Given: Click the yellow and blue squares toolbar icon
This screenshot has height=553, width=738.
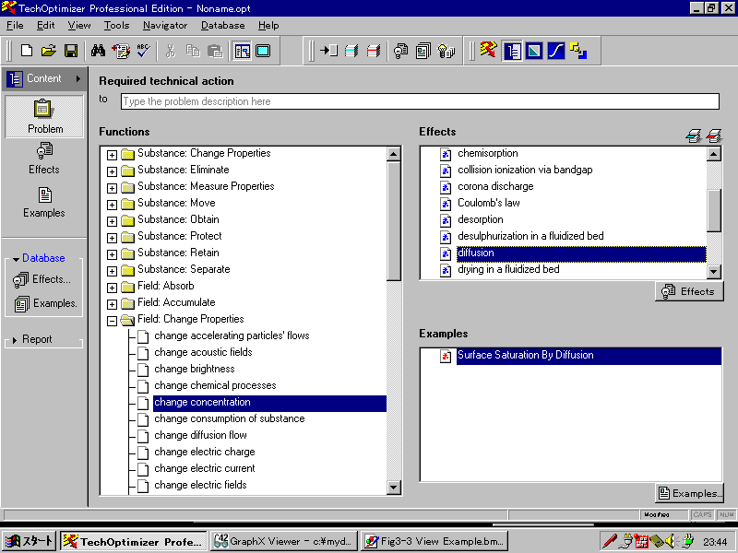Looking at the screenshot, I should point(578,51).
